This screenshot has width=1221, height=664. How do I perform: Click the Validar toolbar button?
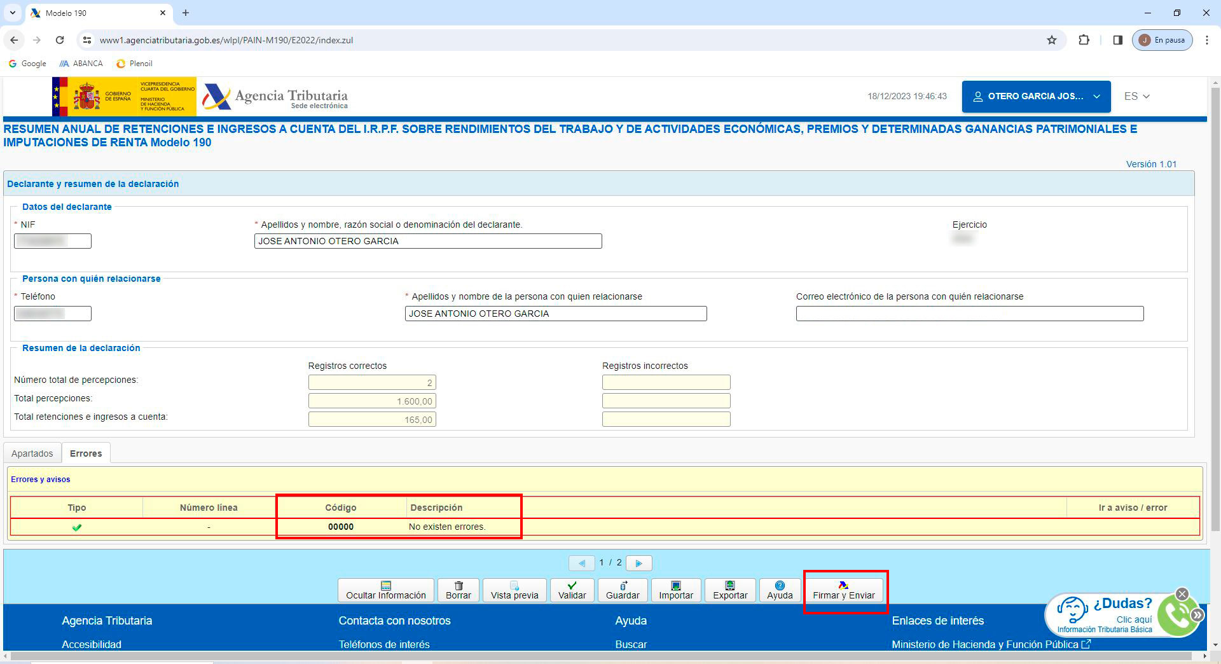572,590
